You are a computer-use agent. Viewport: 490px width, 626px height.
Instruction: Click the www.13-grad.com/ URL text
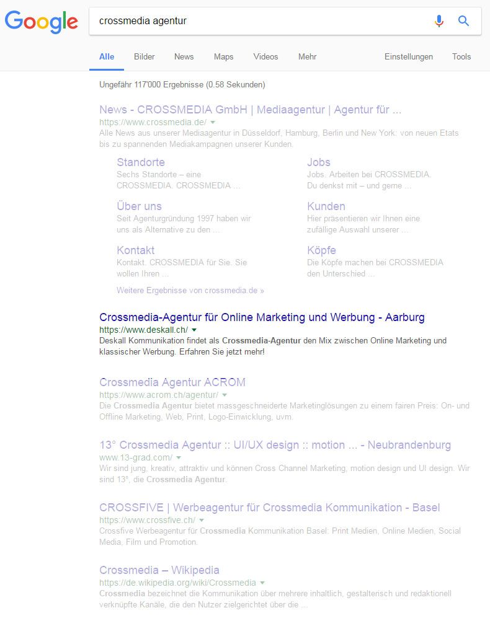pyautogui.click(x=136, y=457)
